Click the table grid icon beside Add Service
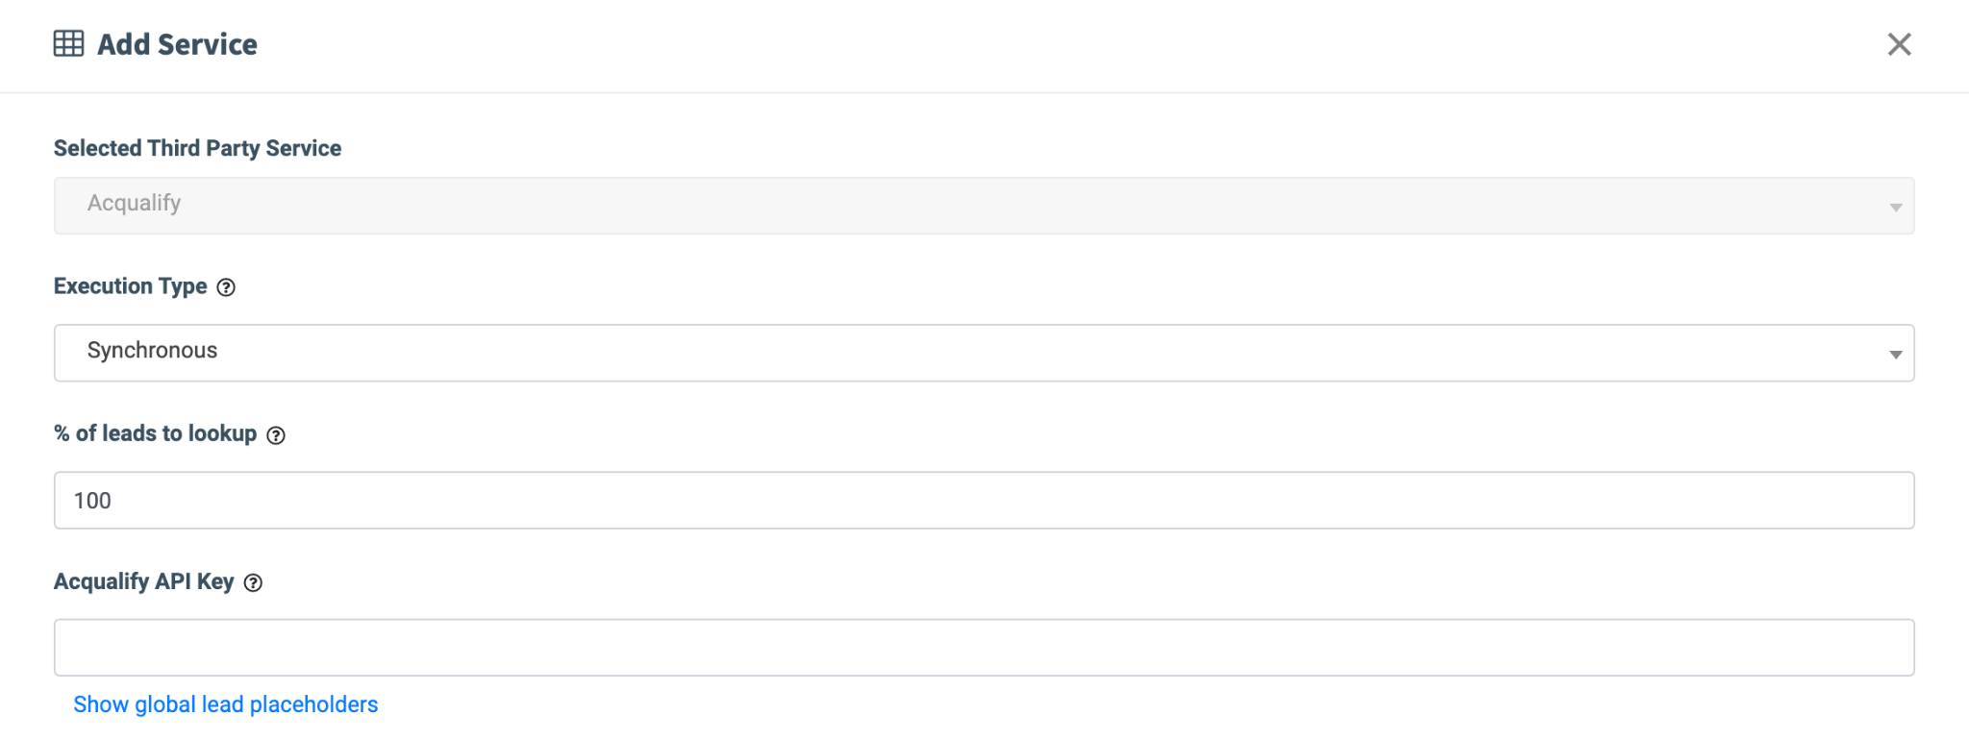This screenshot has width=1969, height=740. [x=68, y=44]
